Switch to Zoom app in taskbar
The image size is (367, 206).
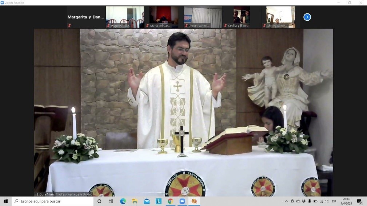click(x=182, y=201)
